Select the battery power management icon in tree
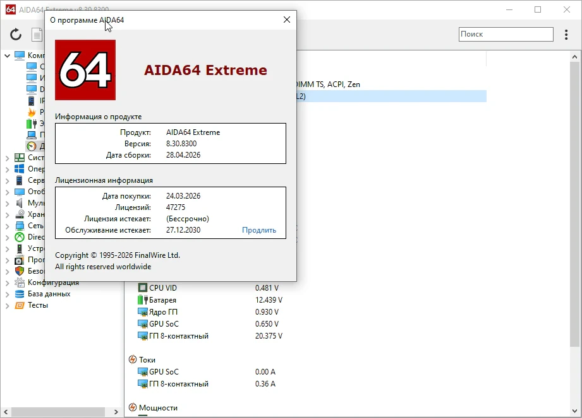This screenshot has width=582, height=418. (x=32, y=124)
